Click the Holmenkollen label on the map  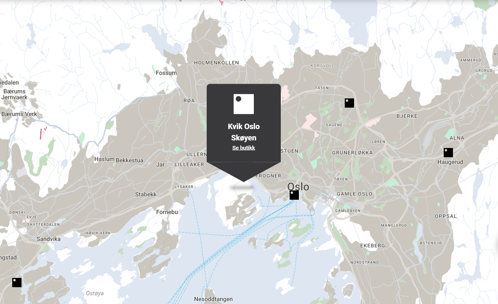(216, 63)
